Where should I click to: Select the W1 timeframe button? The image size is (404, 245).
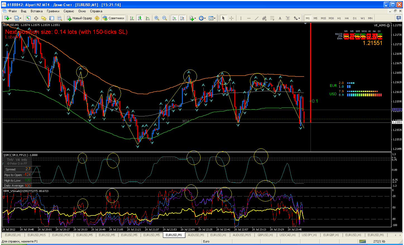click(x=362, y=18)
